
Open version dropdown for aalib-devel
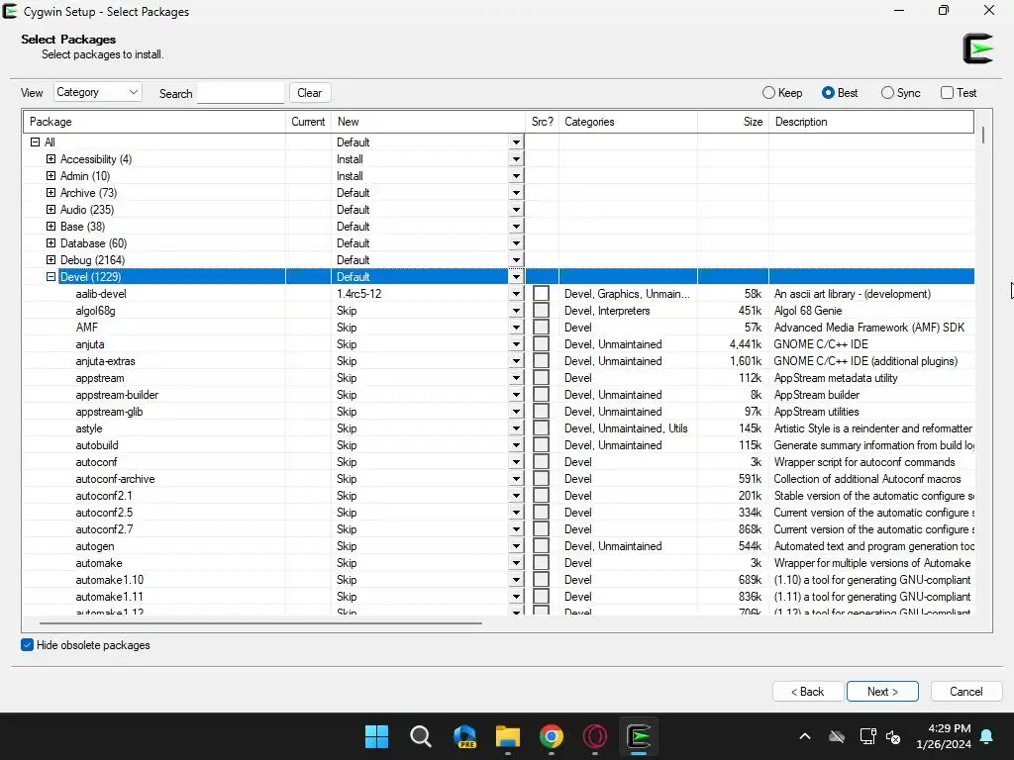516,293
